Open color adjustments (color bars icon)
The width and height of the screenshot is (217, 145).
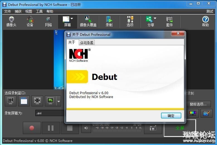pos(193,113)
